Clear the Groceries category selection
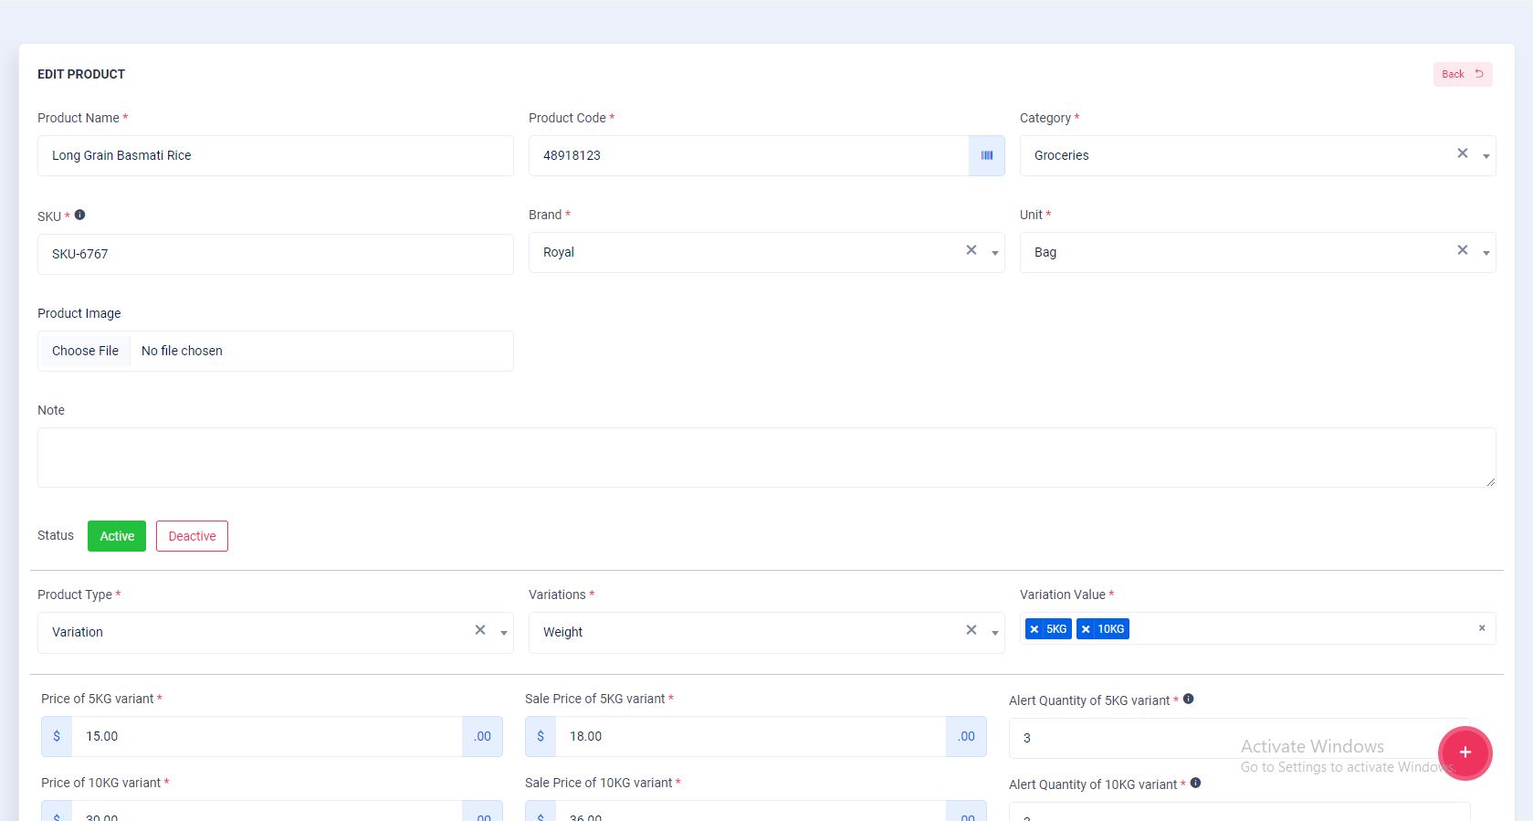The image size is (1533, 821). click(1462, 153)
